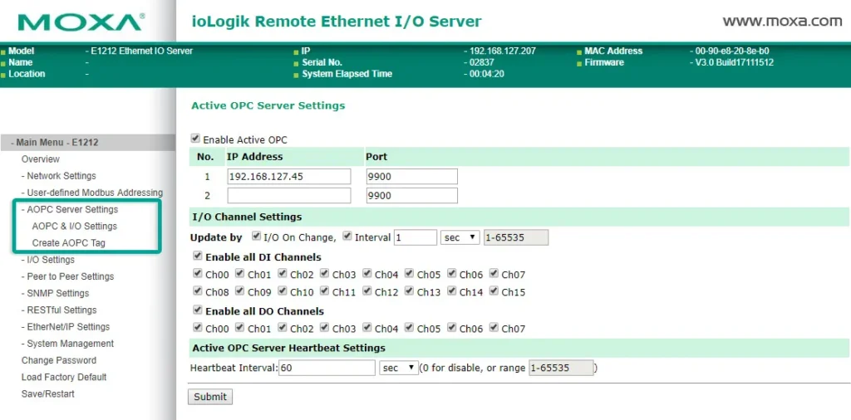Screen dimensions: 851x420
Task: Click firmware version V3.0 Build17111512
Action: 735,62
